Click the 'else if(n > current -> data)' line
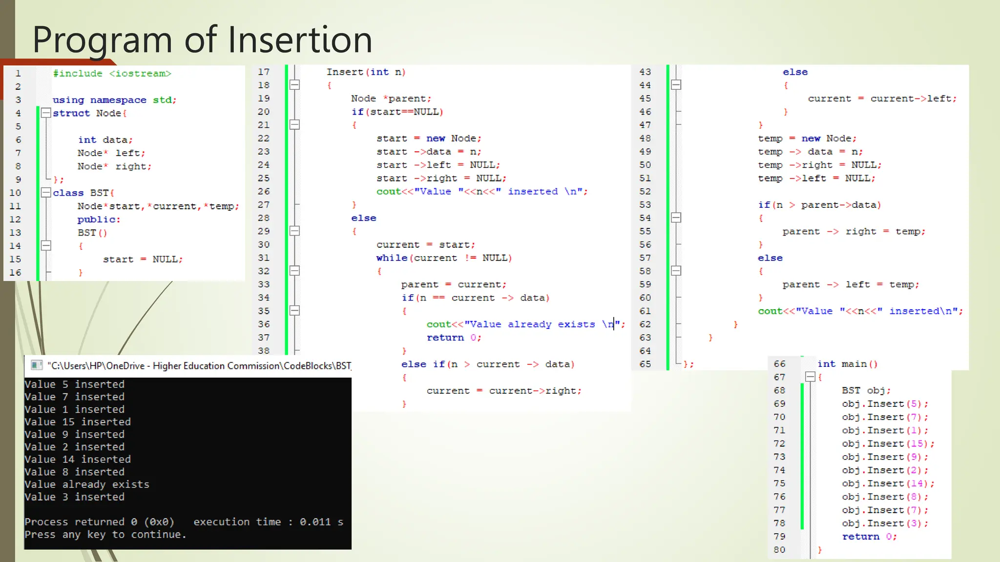 (x=488, y=364)
